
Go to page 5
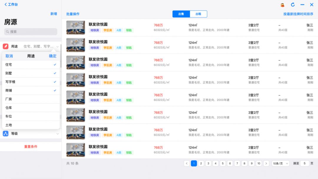(223, 163)
